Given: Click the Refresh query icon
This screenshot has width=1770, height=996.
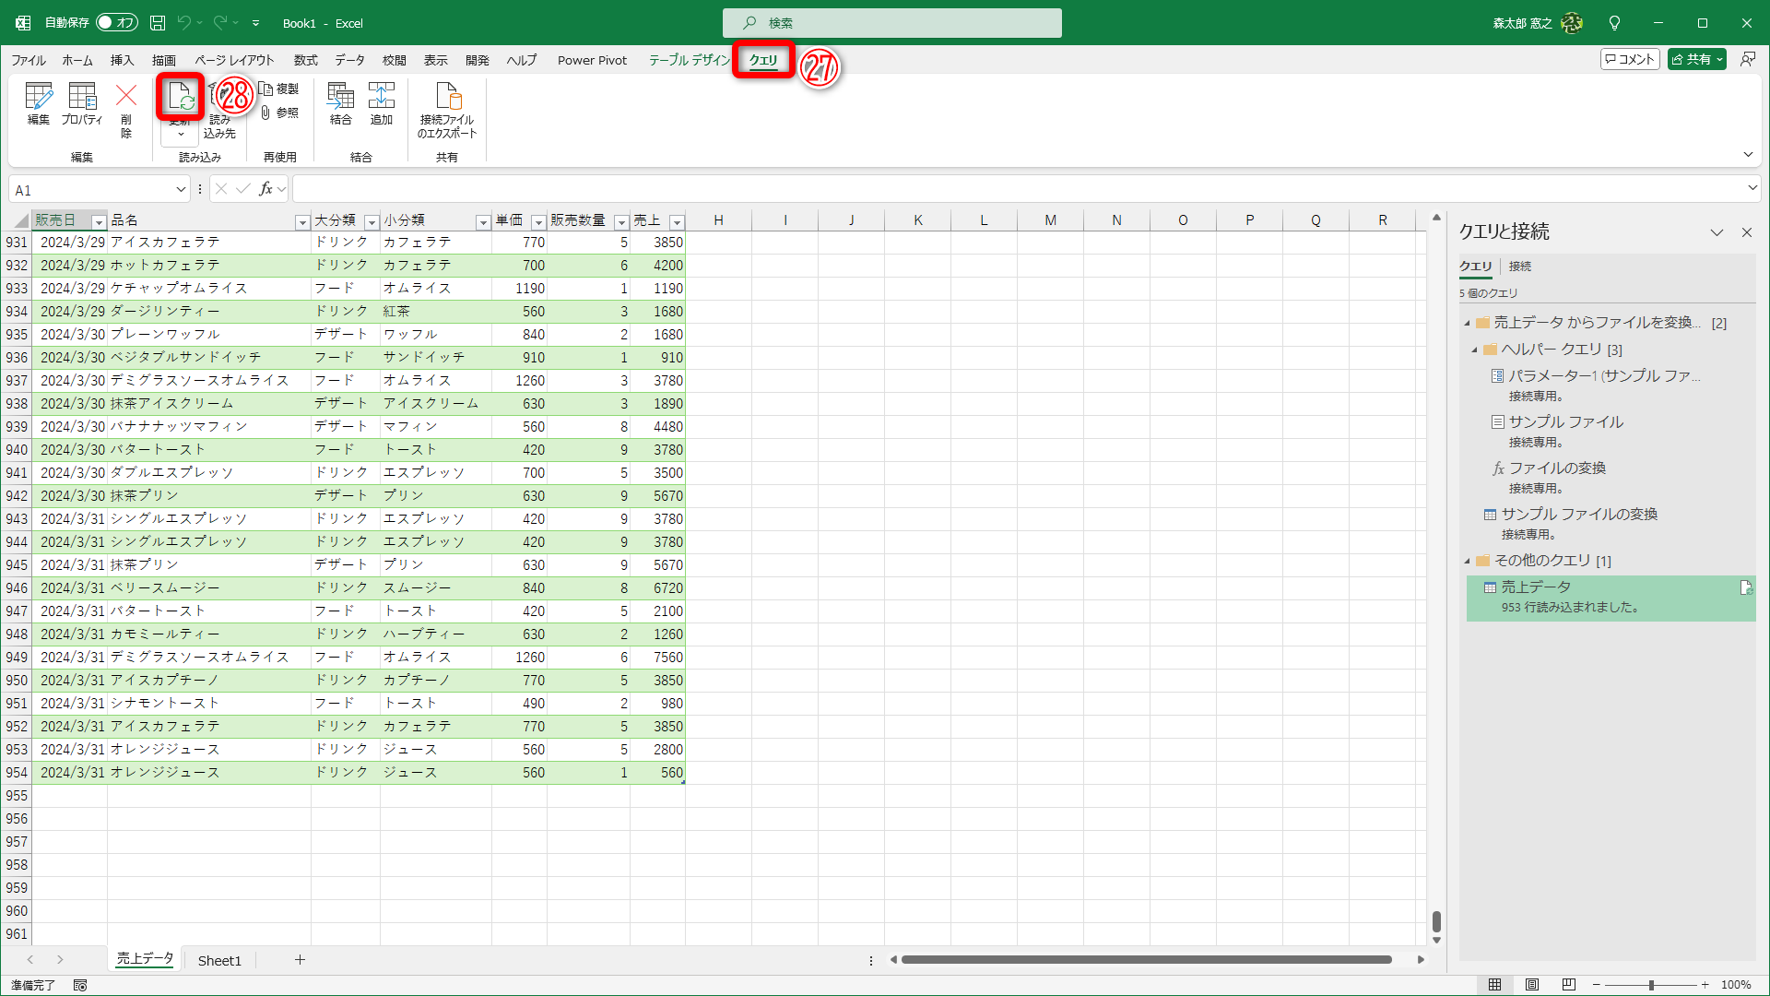Looking at the screenshot, I should tap(180, 96).
